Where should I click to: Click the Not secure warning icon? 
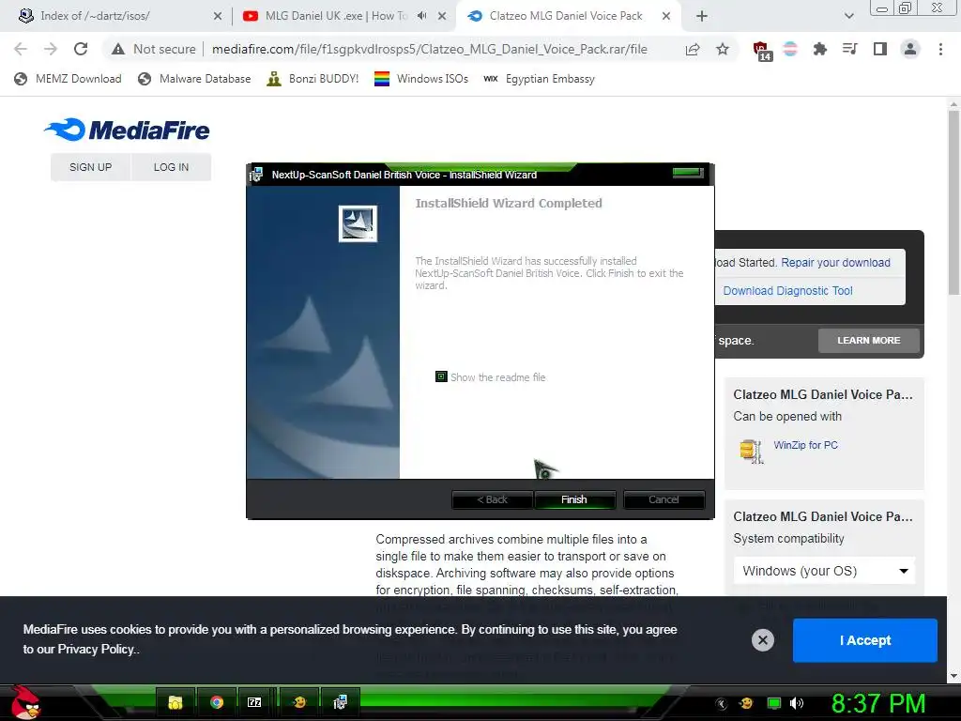point(118,49)
